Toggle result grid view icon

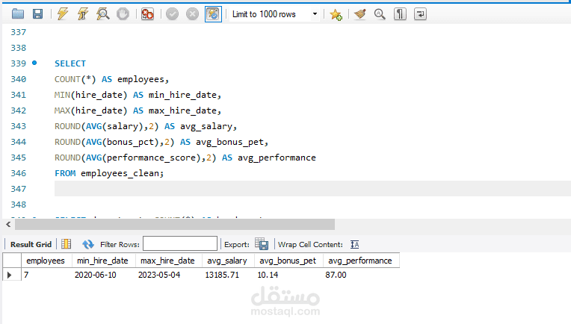pos(67,244)
